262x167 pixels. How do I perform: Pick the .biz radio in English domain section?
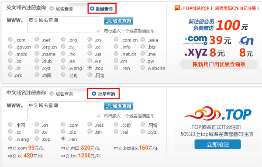click(142, 46)
